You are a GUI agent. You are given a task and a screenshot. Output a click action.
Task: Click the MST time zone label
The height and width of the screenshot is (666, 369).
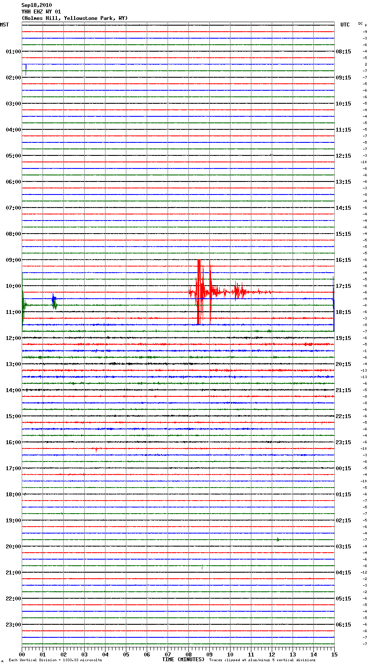(4, 25)
